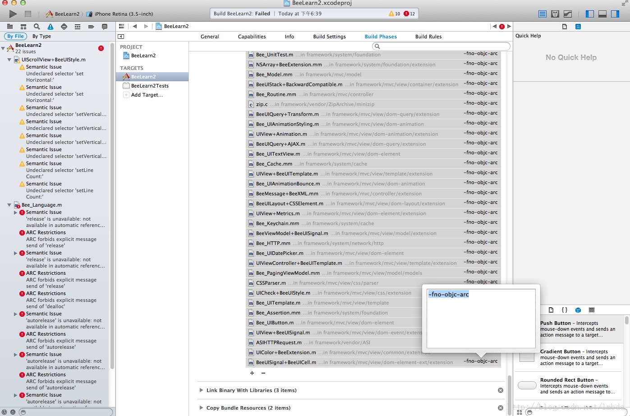Open the project navigator folder icon

click(10, 27)
